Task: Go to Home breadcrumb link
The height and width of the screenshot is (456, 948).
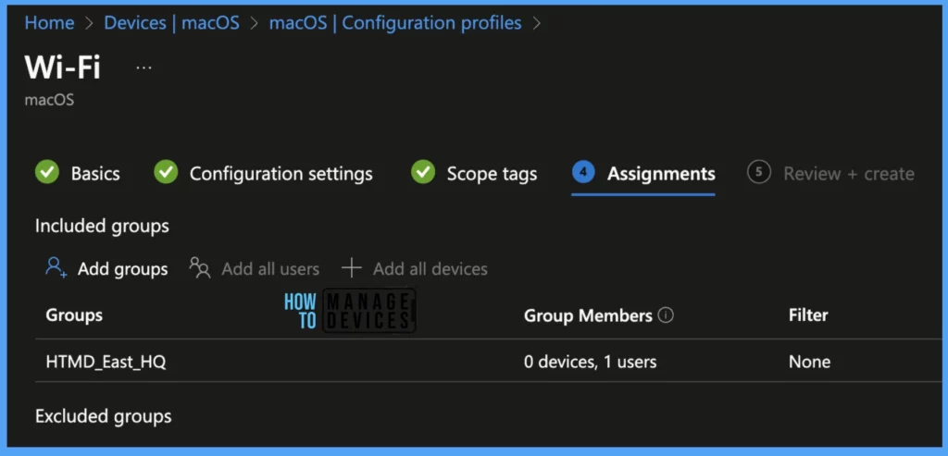Action: pos(49,23)
